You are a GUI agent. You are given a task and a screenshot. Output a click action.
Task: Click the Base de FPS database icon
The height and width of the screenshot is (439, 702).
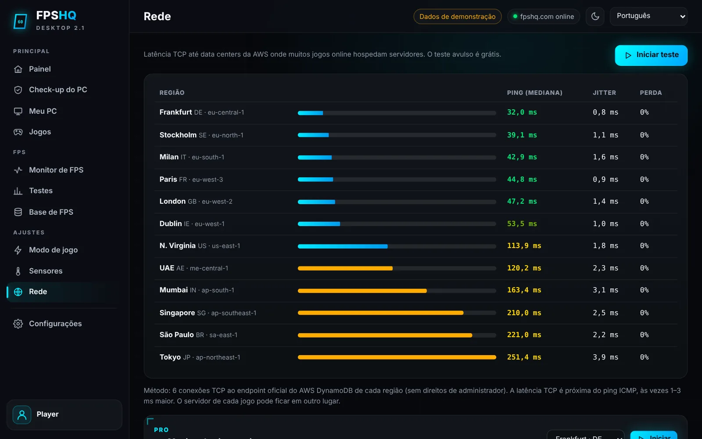click(18, 212)
